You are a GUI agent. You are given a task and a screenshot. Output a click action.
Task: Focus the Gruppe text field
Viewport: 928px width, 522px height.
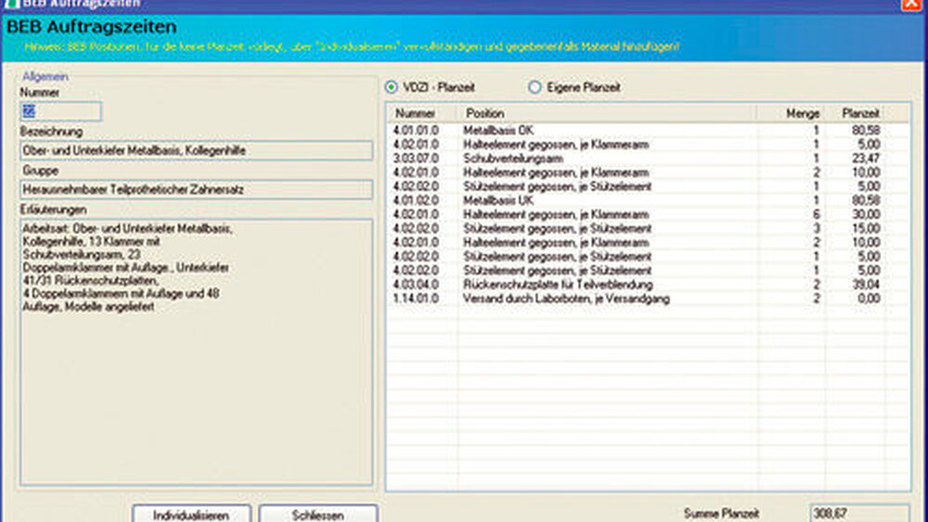[x=196, y=190]
